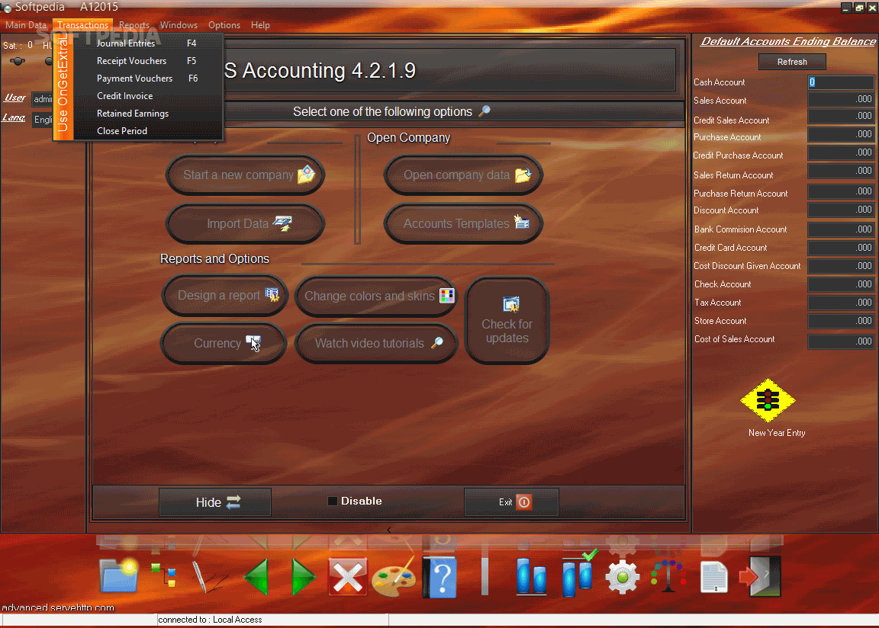This screenshot has height=628, width=879.
Task: Click the red X dock icon
Action: point(348,576)
